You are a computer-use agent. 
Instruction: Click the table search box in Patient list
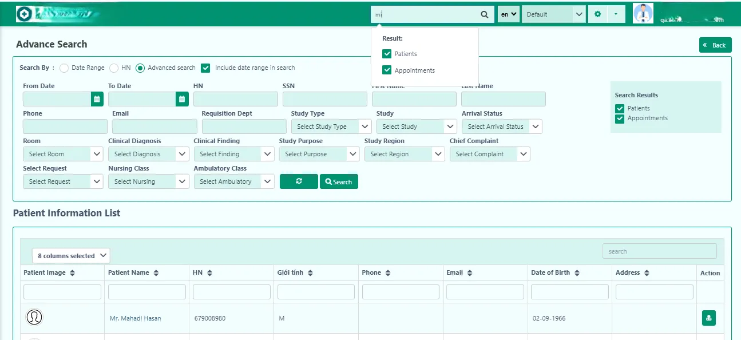pos(660,251)
